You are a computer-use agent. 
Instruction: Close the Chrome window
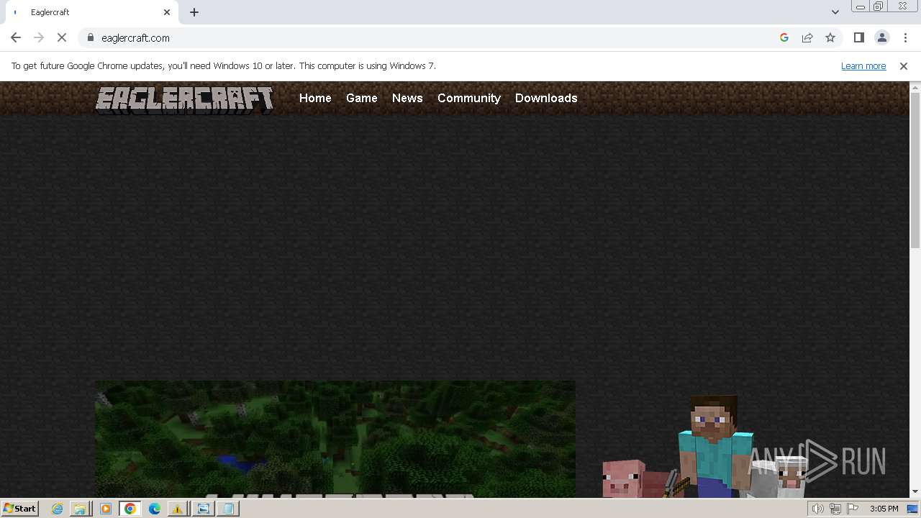(x=902, y=6)
